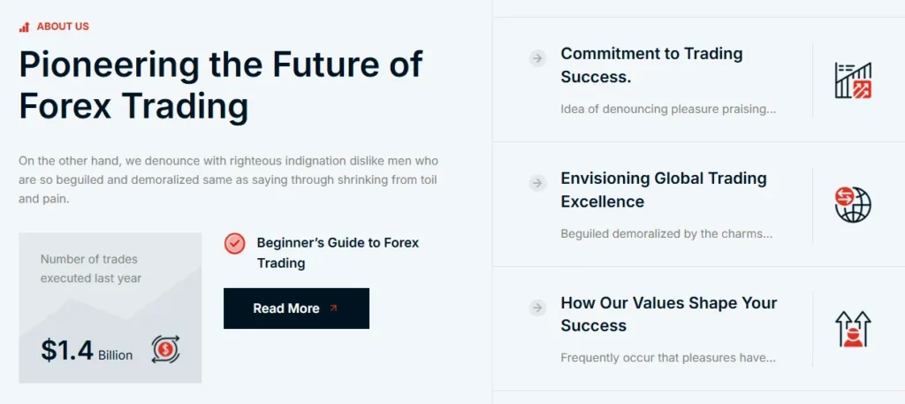
Task: Click the red checkmark circle icon
Action: point(234,243)
